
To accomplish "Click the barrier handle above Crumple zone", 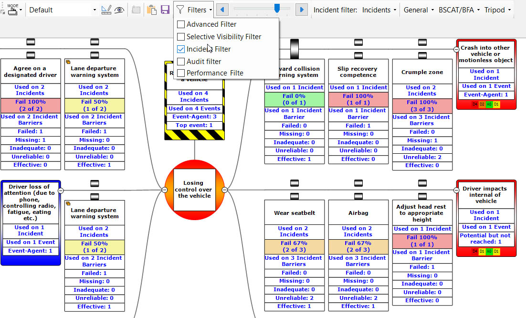I will [422, 55].
